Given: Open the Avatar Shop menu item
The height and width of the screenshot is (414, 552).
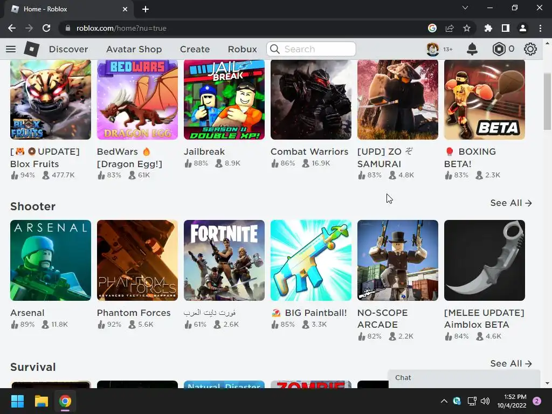Looking at the screenshot, I should pyautogui.click(x=134, y=49).
